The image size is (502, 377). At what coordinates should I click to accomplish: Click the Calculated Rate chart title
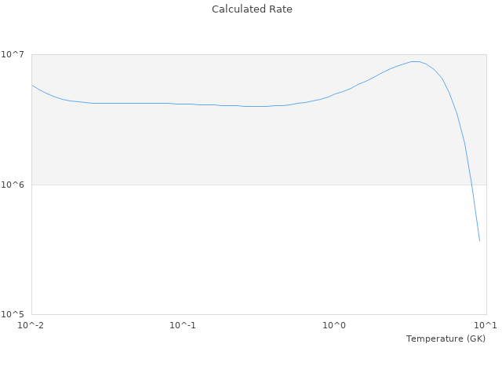[251, 9]
